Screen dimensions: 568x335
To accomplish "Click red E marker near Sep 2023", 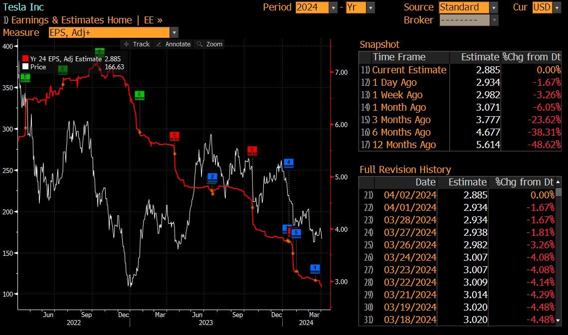I will (x=252, y=150).
